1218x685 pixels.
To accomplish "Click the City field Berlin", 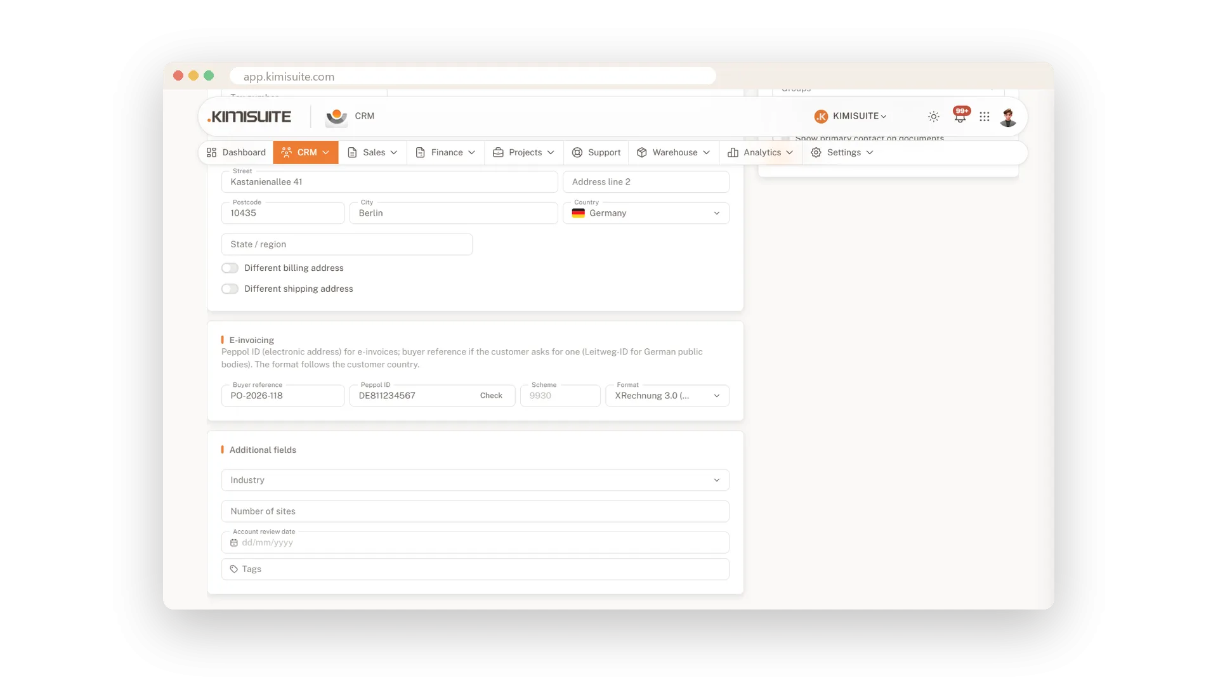I will pos(454,213).
